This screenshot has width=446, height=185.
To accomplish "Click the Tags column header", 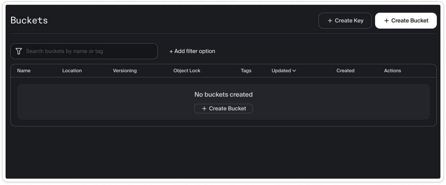I will click(246, 71).
